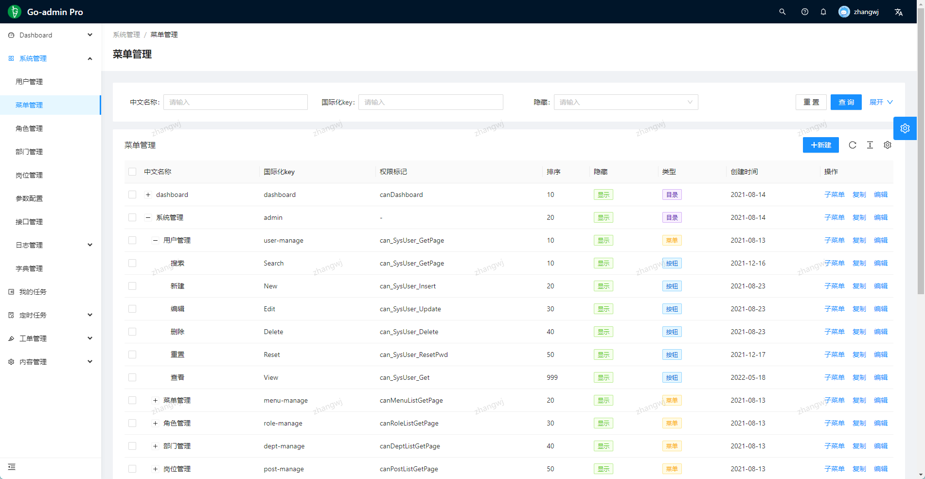Select the dashboard row checkbox
The width and height of the screenshot is (925, 479).
132,195
